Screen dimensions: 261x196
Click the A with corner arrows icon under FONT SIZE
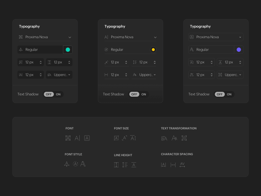pyautogui.click(x=125, y=138)
